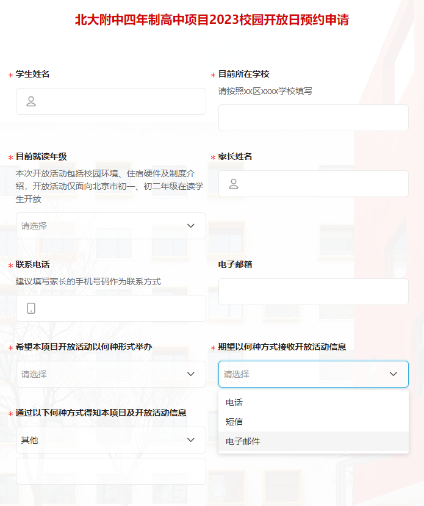Click the phone icon in 联系电话 field
The width and height of the screenshot is (424, 506).
[31, 308]
